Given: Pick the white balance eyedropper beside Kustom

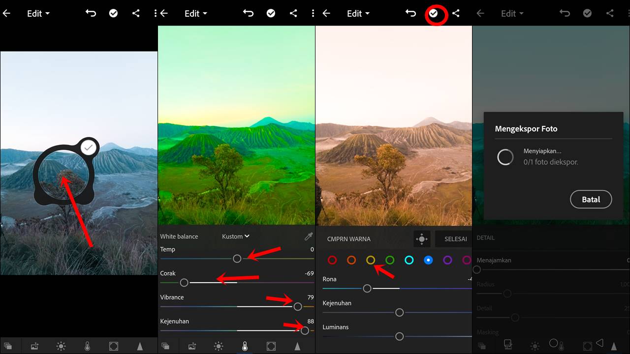Looking at the screenshot, I should 309,236.
